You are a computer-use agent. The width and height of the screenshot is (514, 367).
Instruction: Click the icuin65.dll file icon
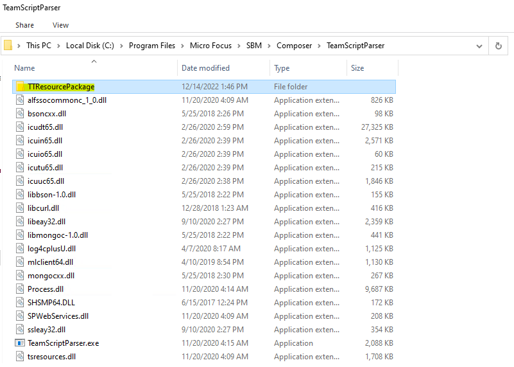tap(20, 141)
